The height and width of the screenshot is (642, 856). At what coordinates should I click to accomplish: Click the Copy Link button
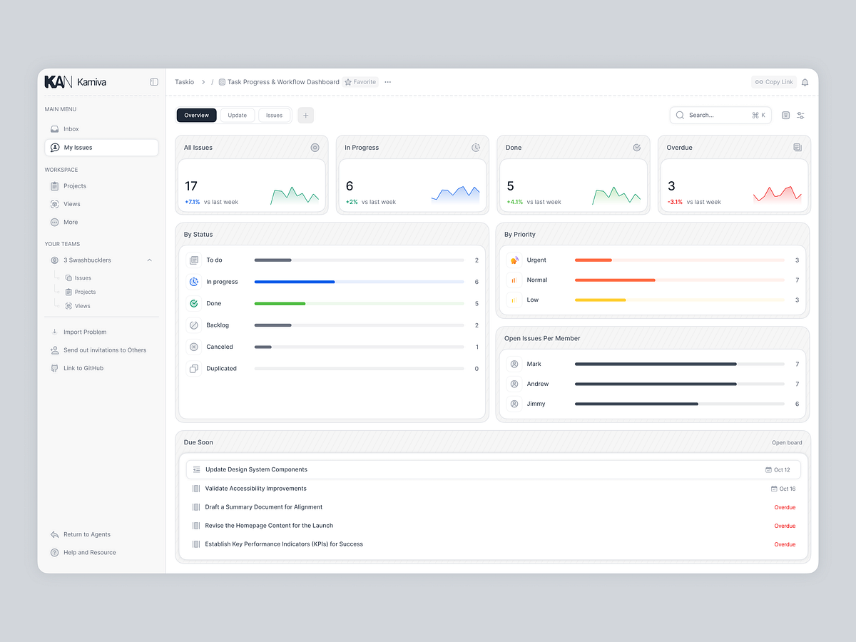pos(774,82)
